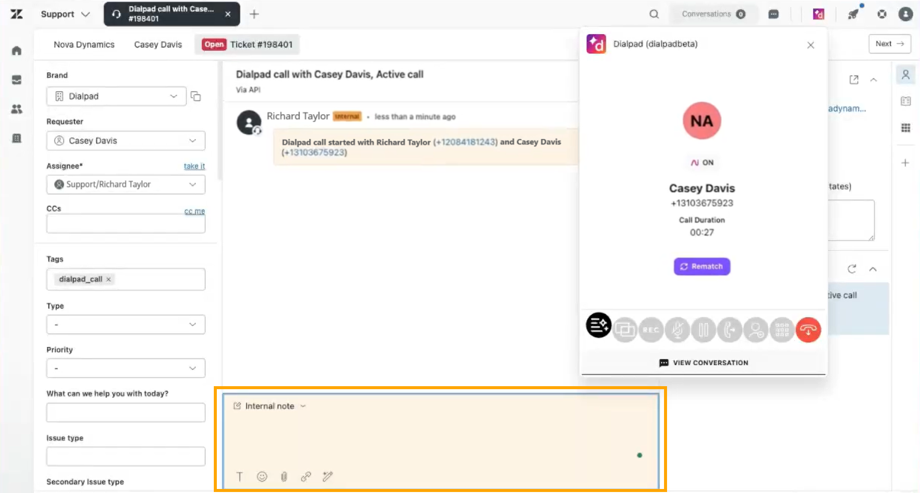Select the Ticket #198401 tab
Screen dimensions: 920x493
click(247, 45)
